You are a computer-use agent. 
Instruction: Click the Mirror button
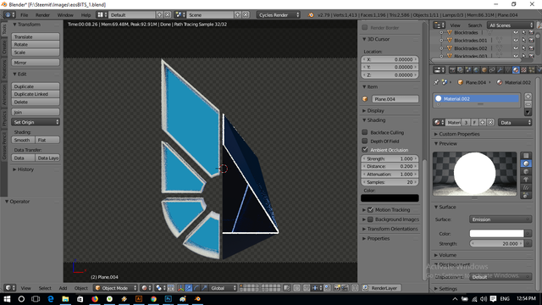(36, 63)
